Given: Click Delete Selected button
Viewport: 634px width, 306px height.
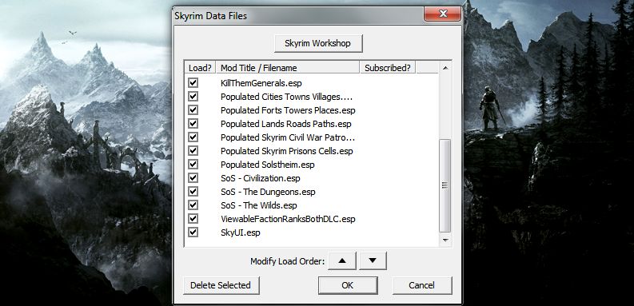Looking at the screenshot, I should pyautogui.click(x=221, y=285).
